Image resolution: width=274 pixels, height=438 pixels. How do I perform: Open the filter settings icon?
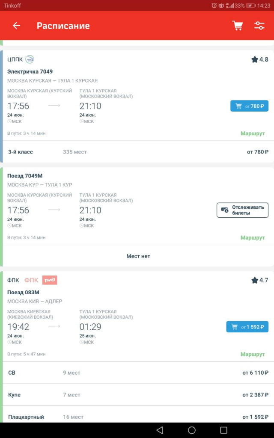tap(259, 26)
